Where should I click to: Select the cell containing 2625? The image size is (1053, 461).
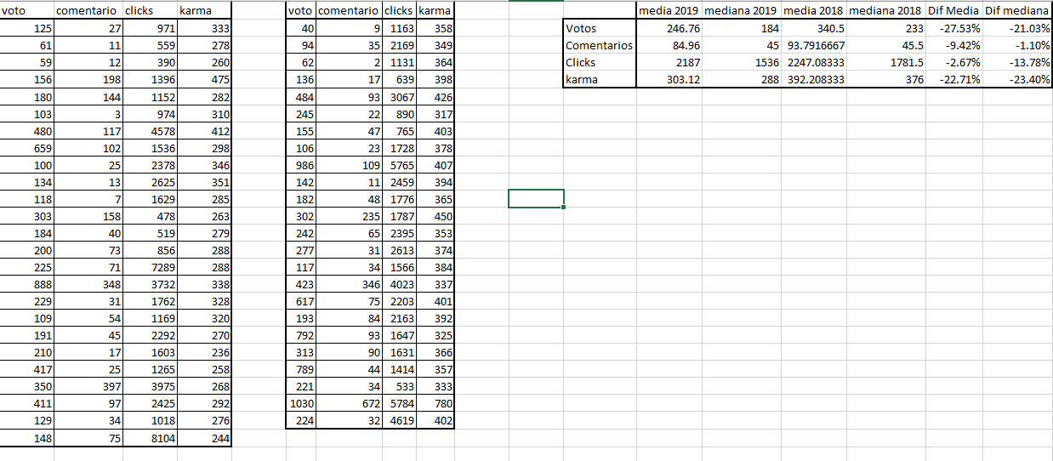point(150,182)
